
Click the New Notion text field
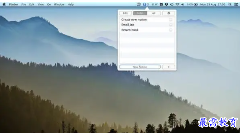[x=140, y=67]
